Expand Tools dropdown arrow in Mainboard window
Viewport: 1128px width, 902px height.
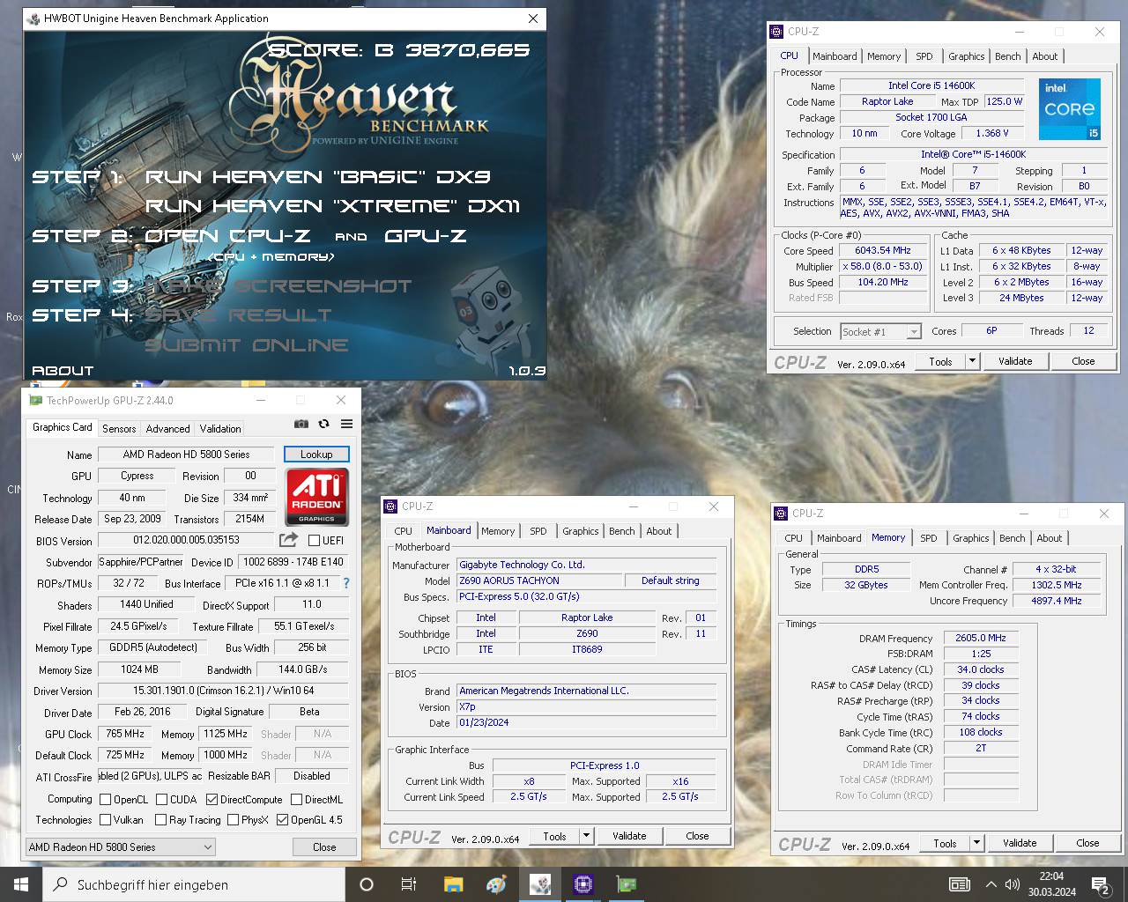(586, 836)
